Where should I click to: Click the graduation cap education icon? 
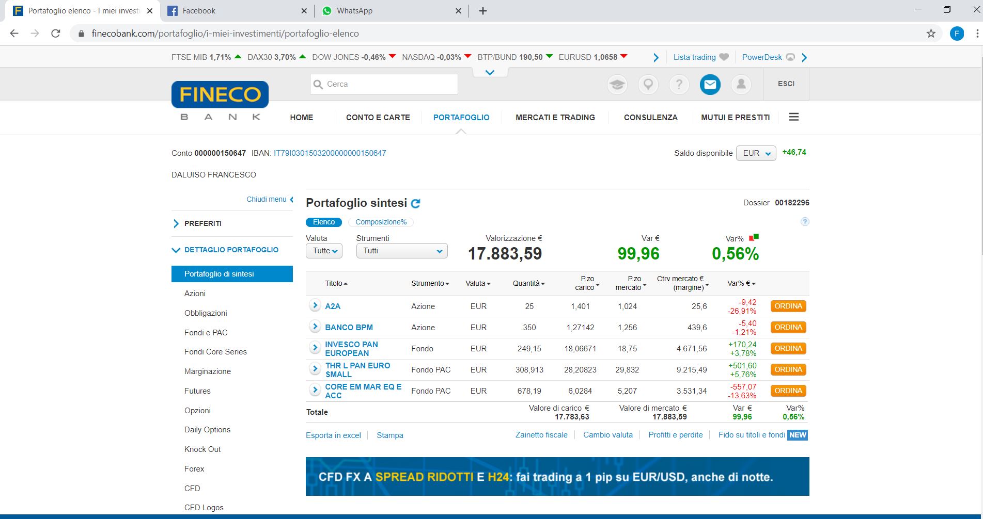point(617,84)
